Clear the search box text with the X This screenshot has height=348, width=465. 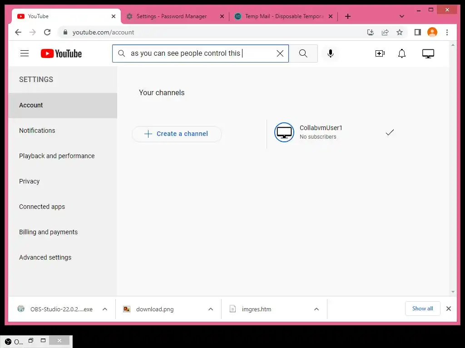280,53
